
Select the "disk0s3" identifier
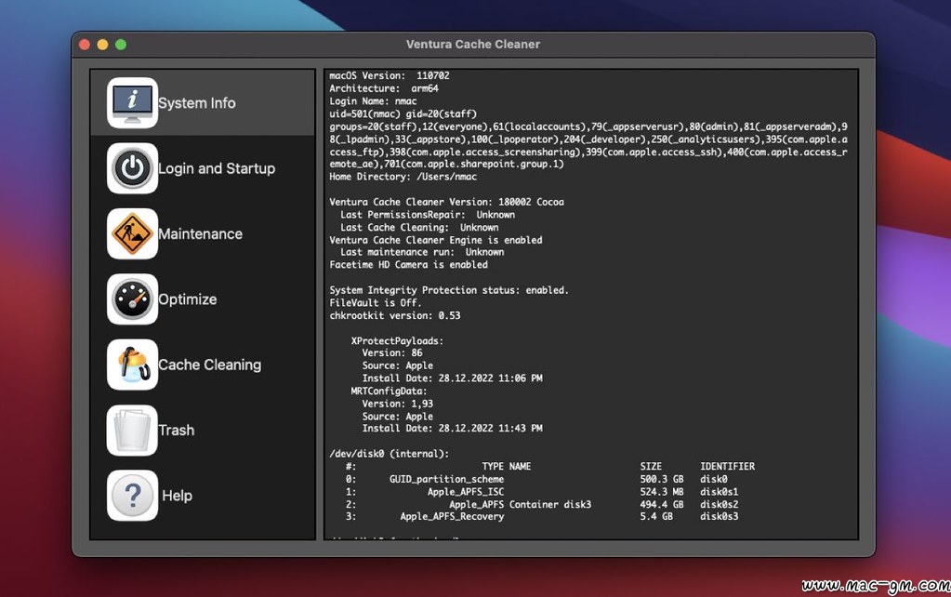pos(720,517)
